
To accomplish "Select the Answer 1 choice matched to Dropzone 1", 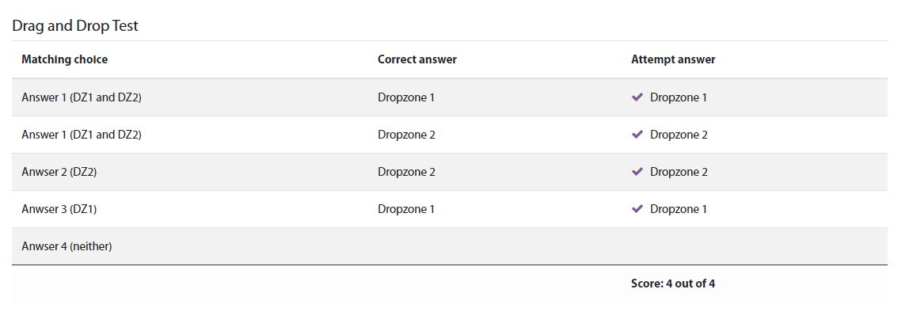I will point(82,97).
